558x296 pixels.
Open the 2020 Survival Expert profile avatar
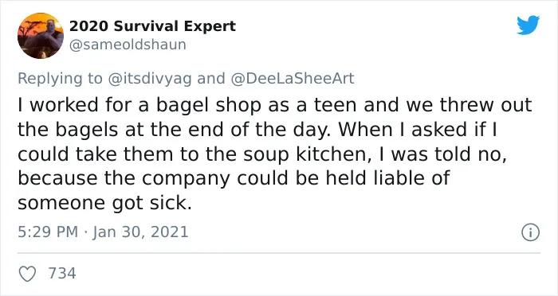tap(41, 36)
